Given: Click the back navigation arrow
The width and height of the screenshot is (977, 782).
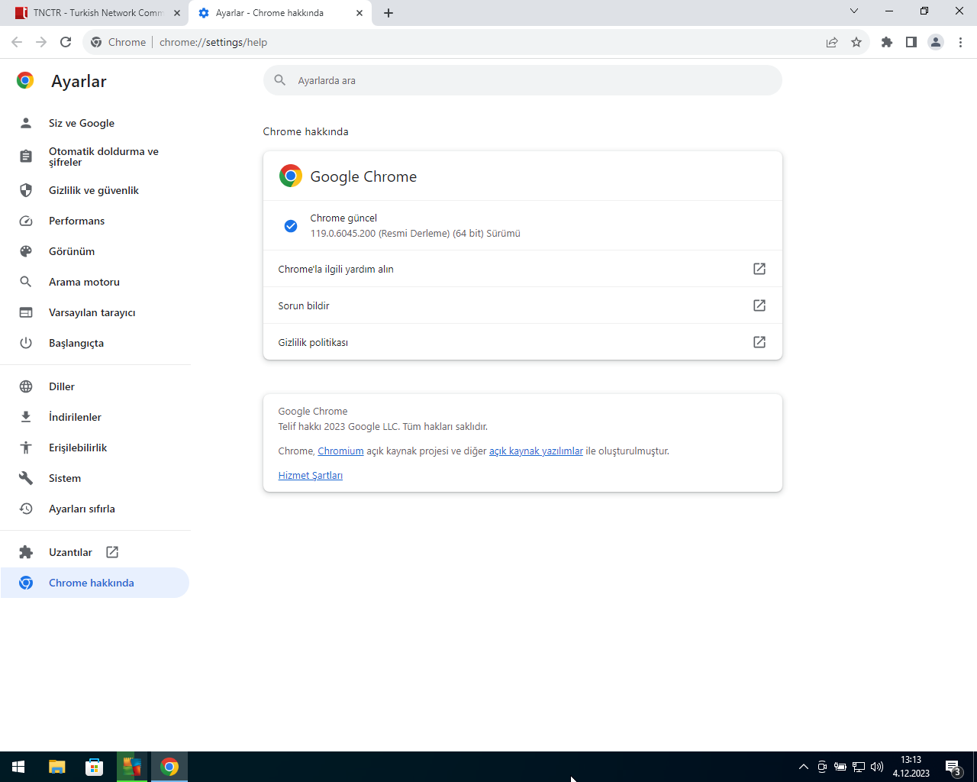Looking at the screenshot, I should click(x=17, y=42).
